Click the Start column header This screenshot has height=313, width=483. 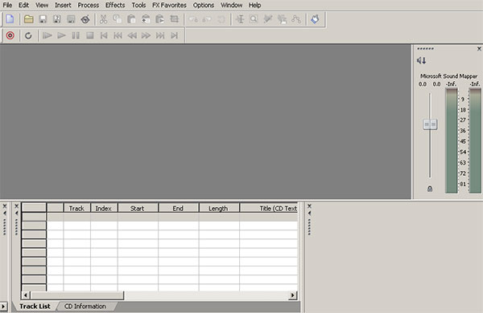(x=138, y=208)
